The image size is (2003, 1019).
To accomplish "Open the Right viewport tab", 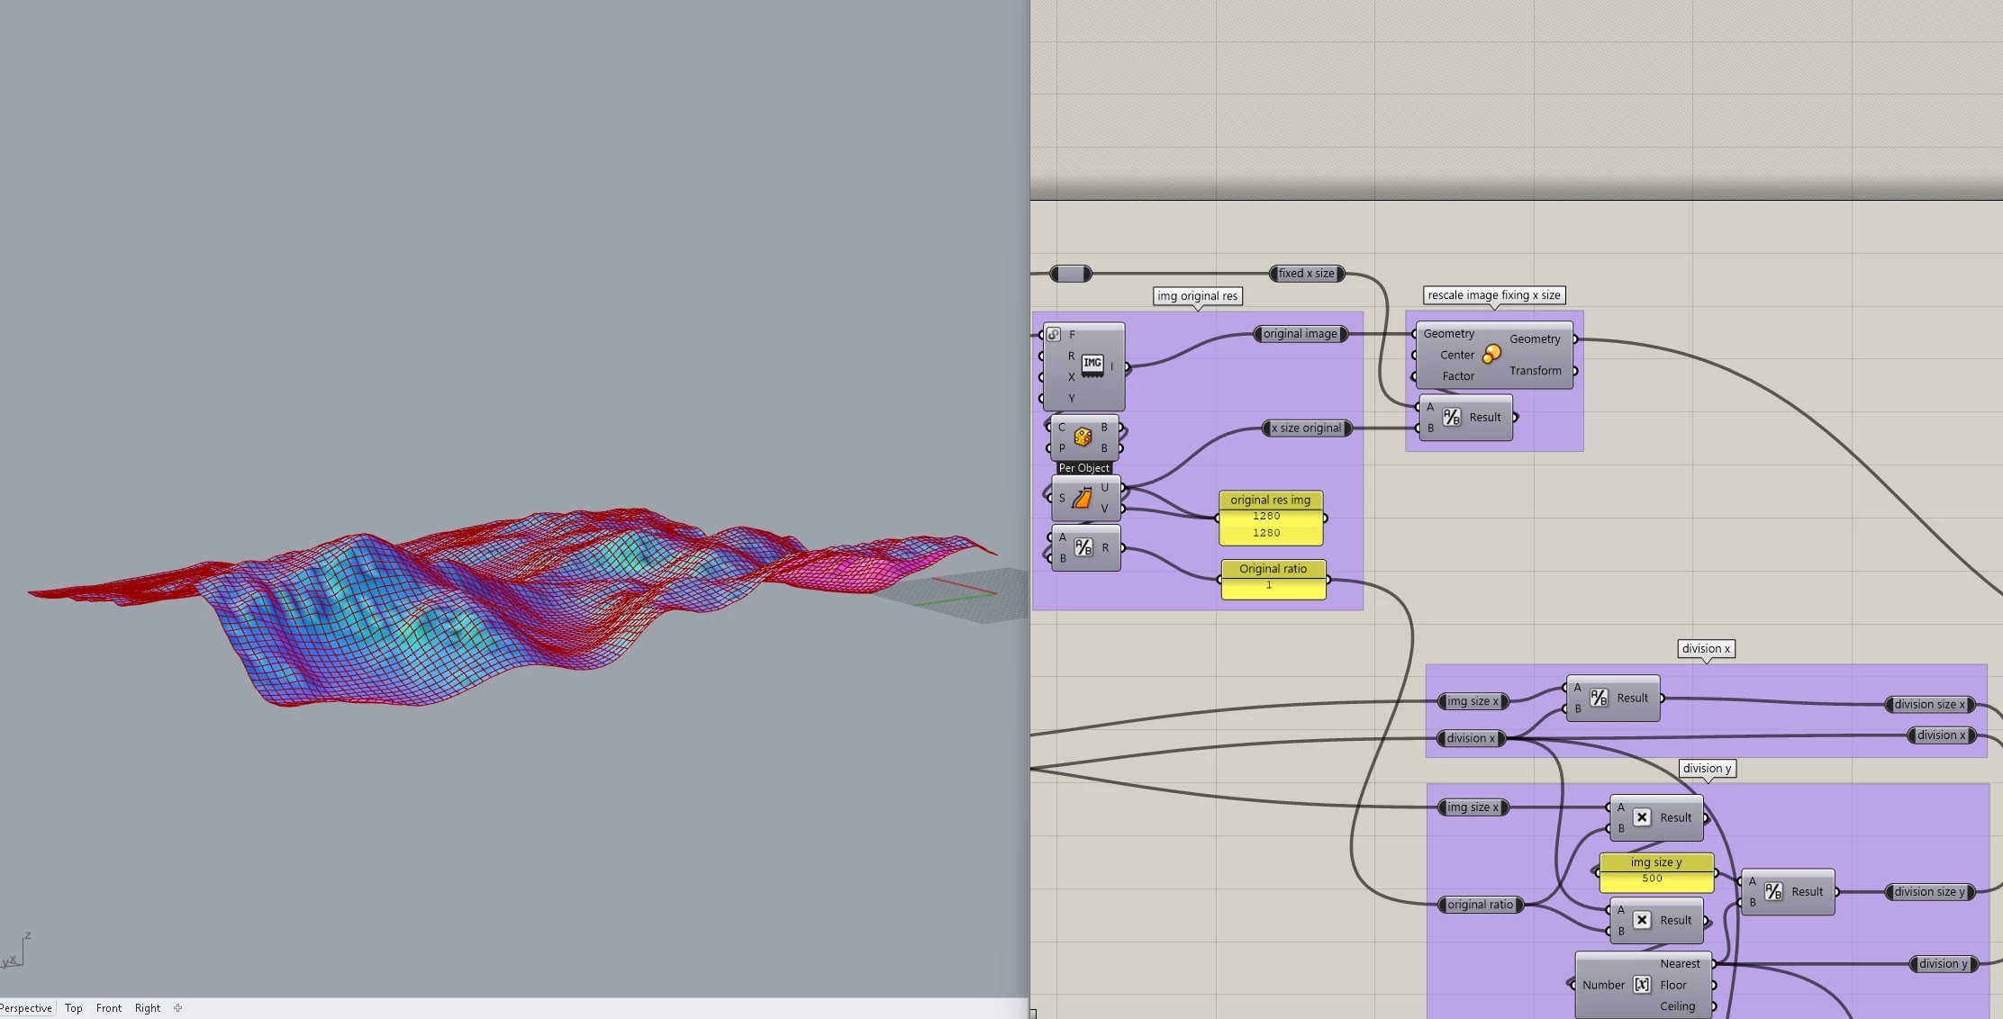I will click(x=148, y=1008).
